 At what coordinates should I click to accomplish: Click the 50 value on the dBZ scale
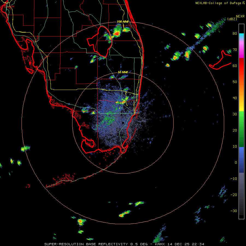coord(235,82)
